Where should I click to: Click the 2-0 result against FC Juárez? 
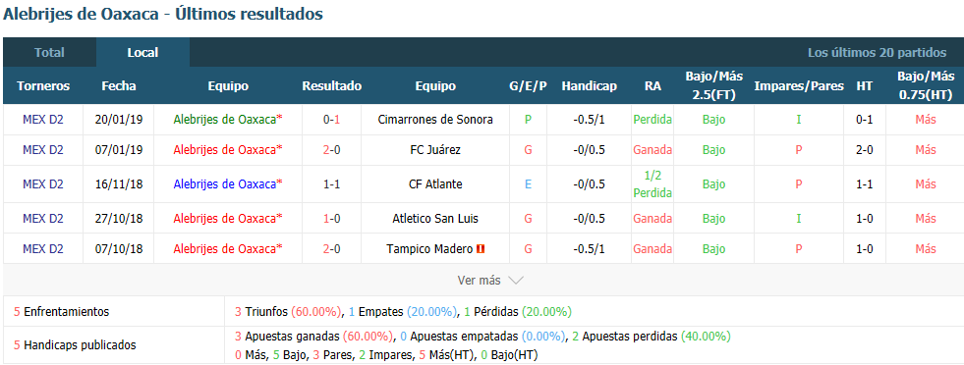(x=332, y=150)
